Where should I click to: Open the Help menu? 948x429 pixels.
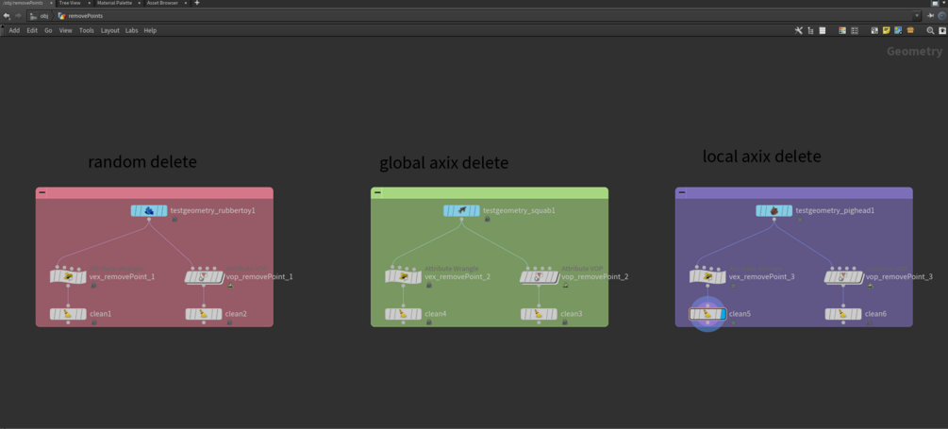click(x=150, y=30)
